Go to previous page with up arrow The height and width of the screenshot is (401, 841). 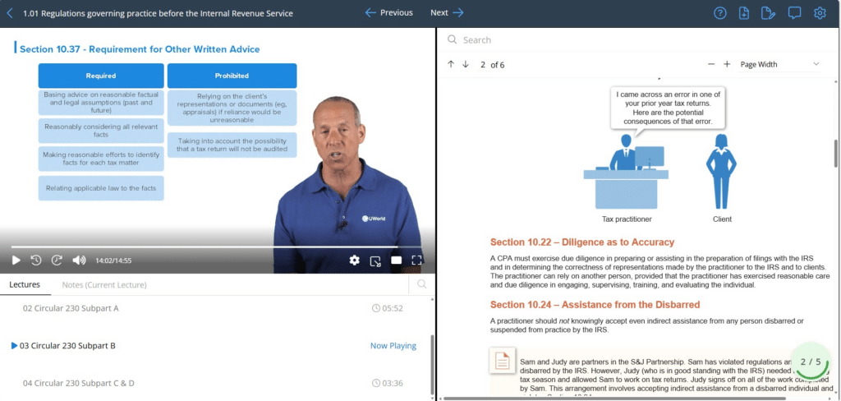[x=451, y=64]
